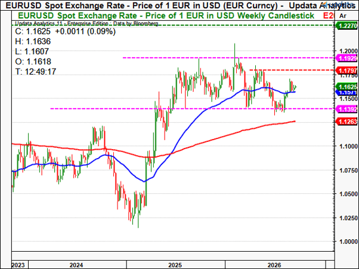Click the 2023 label on time axis
Screen dimensions: 359x269
18,265
